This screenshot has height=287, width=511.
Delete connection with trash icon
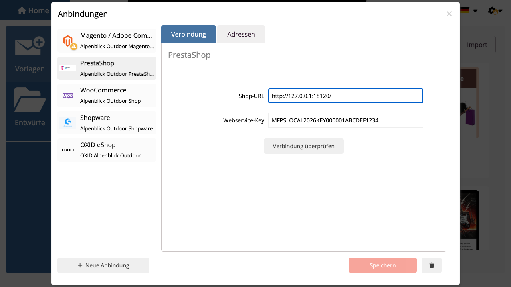432,265
